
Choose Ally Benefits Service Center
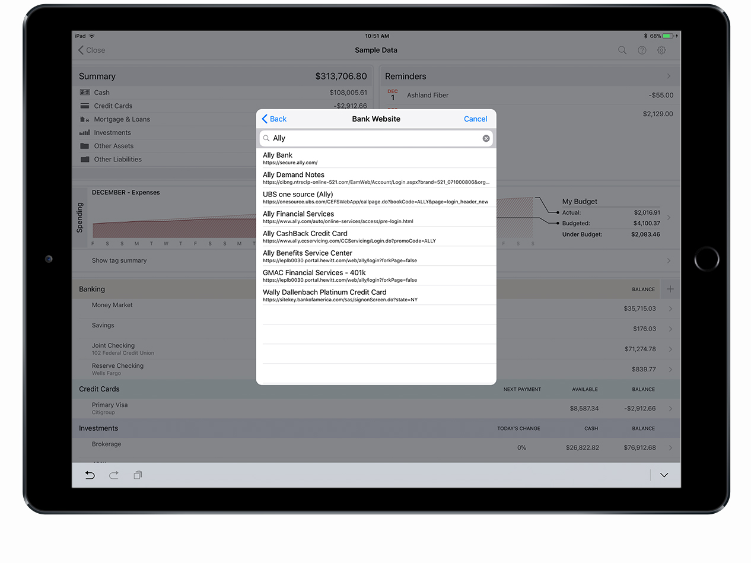(x=376, y=256)
